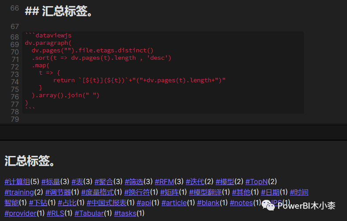Screen dimensions: 347x221
Task: Open the #时间智能 tag link
Action: 299,192
